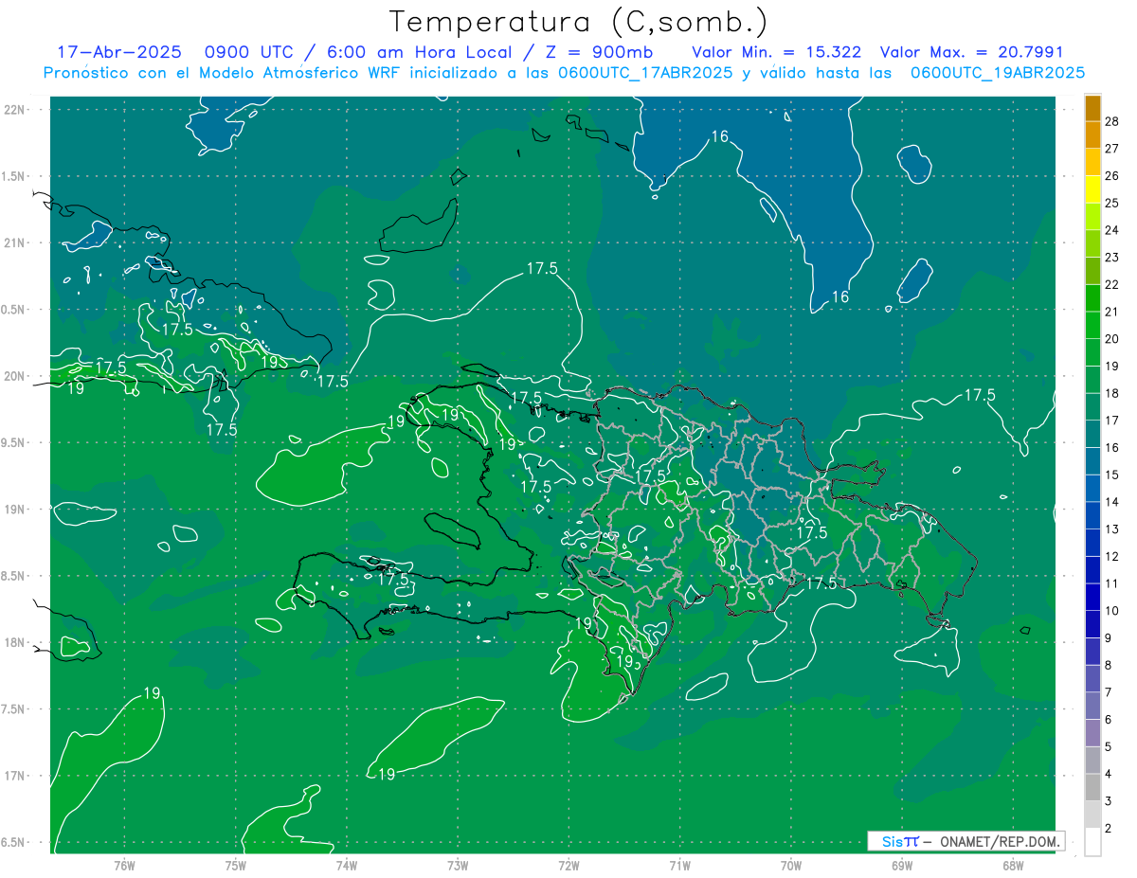Click the '22N' latitude label
The height and width of the screenshot is (878, 1137).
[x=14, y=110]
